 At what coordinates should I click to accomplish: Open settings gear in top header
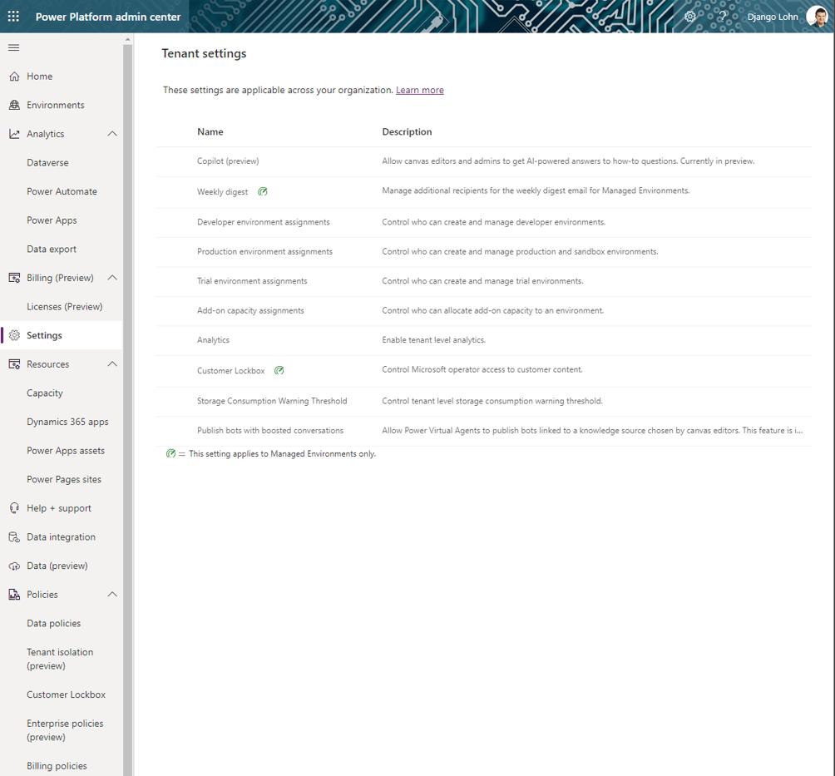click(690, 17)
